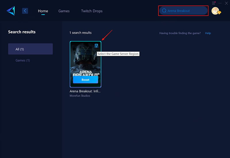
Task: Click the search magnifier icon
Action: coord(164,11)
